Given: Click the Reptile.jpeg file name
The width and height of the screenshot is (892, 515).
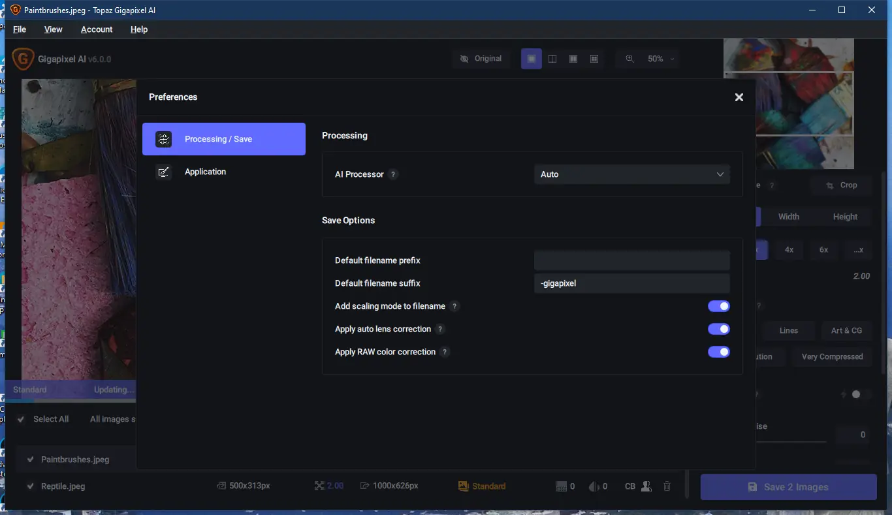Looking at the screenshot, I should 63,486.
